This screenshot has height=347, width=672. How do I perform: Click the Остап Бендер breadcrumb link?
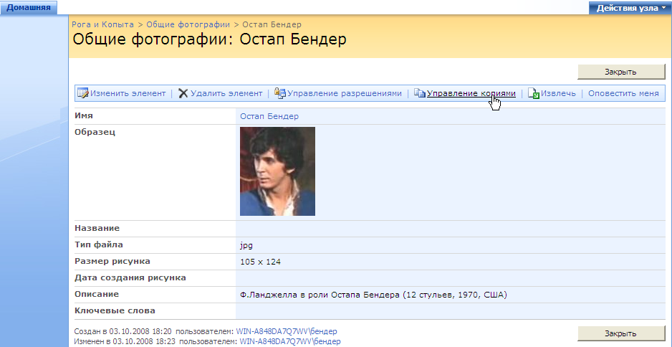(x=272, y=25)
